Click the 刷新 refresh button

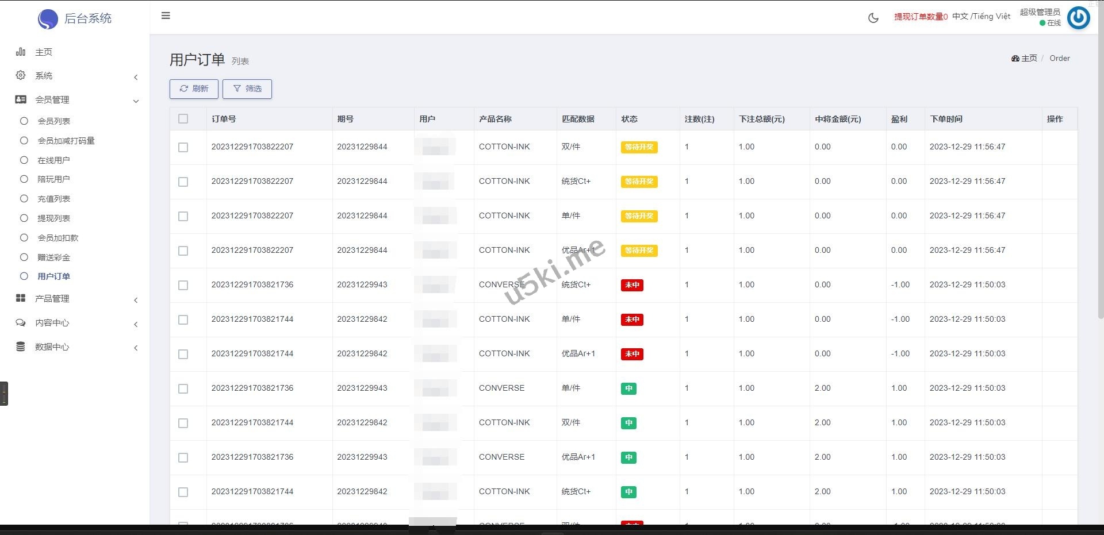pos(194,88)
